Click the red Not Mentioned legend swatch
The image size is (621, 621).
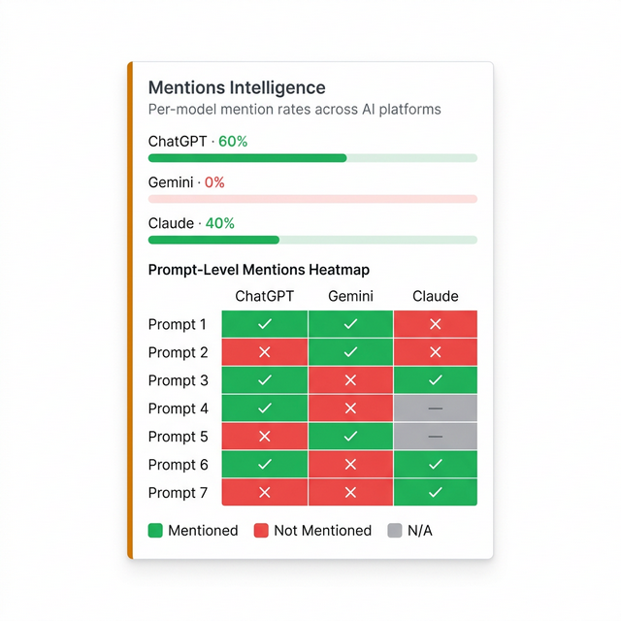tap(261, 531)
